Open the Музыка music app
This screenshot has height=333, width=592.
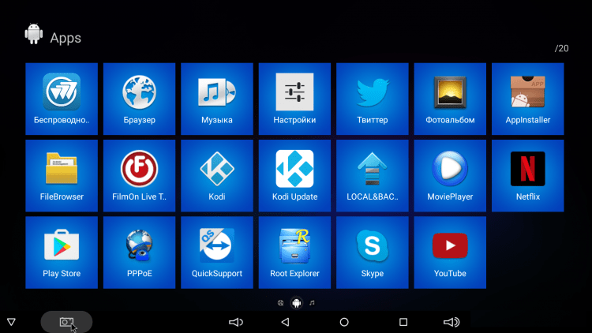point(217,99)
